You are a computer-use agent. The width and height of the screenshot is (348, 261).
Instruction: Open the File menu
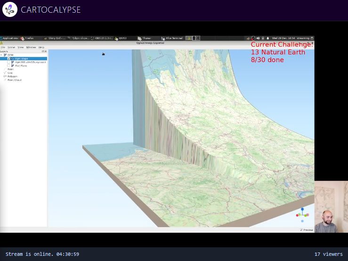coord(3,47)
